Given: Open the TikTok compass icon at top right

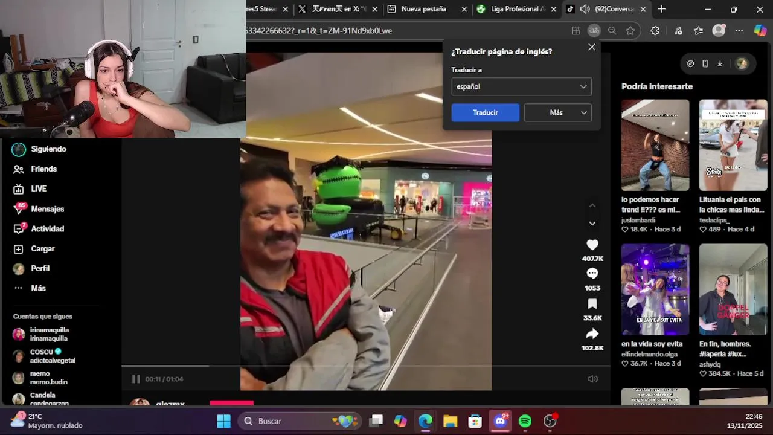Looking at the screenshot, I should tap(690, 63).
